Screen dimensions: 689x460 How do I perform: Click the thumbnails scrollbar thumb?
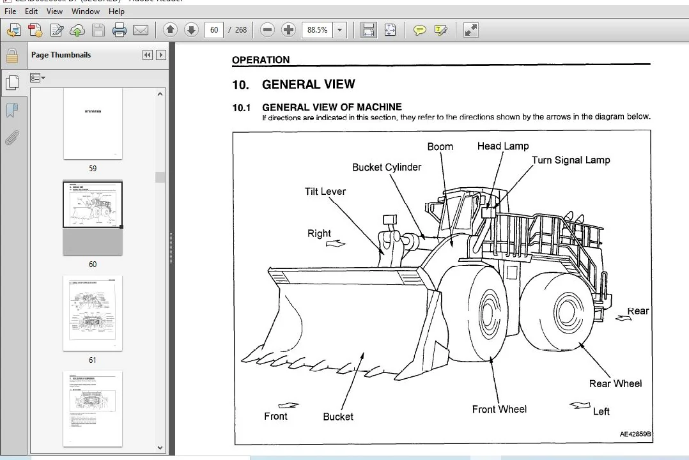[160, 177]
